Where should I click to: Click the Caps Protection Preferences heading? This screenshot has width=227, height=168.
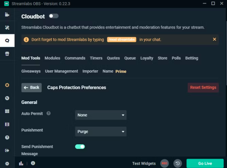[x=77, y=87]
